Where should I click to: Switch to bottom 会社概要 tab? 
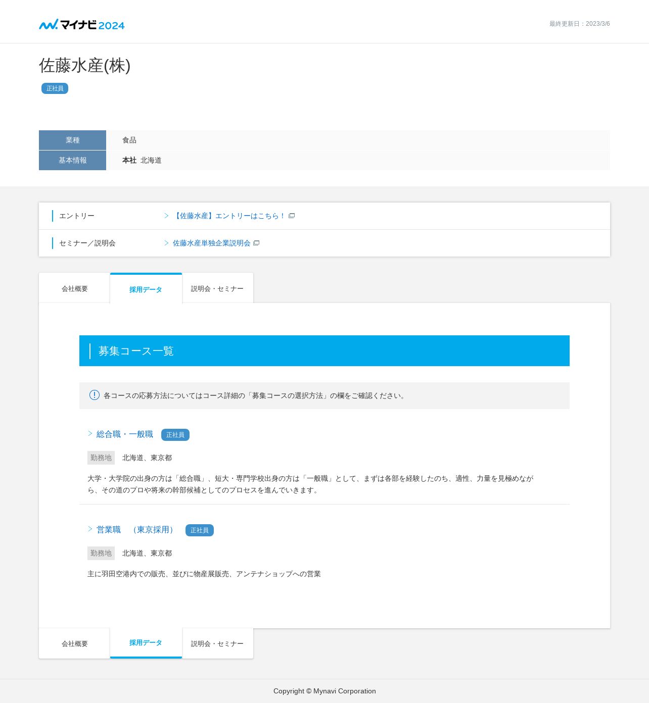74,643
